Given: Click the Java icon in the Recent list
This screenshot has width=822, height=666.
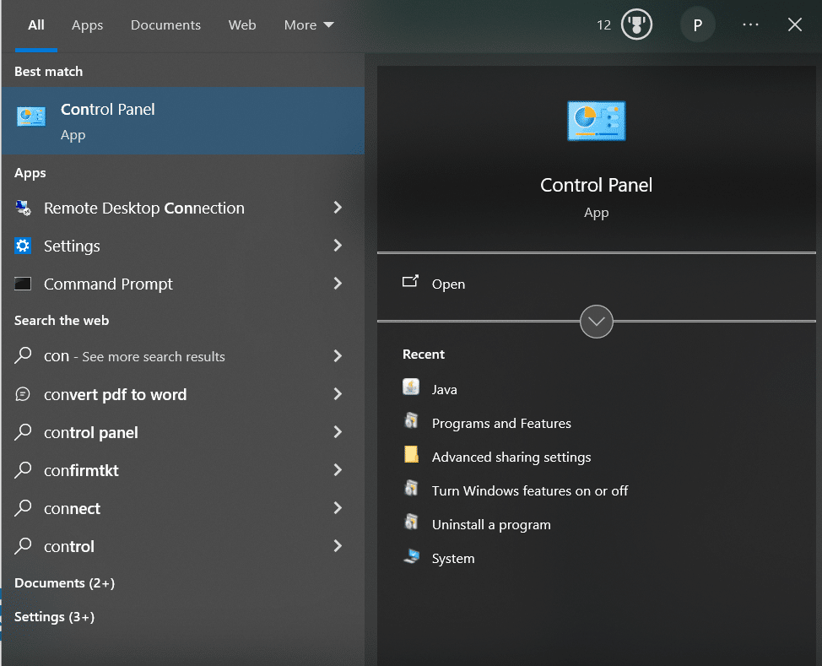Looking at the screenshot, I should tap(411, 387).
